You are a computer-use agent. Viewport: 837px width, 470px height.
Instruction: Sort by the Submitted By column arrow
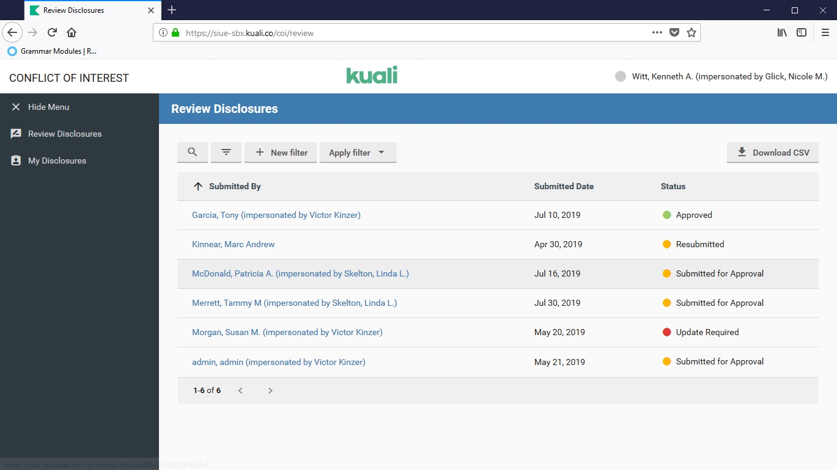(197, 186)
